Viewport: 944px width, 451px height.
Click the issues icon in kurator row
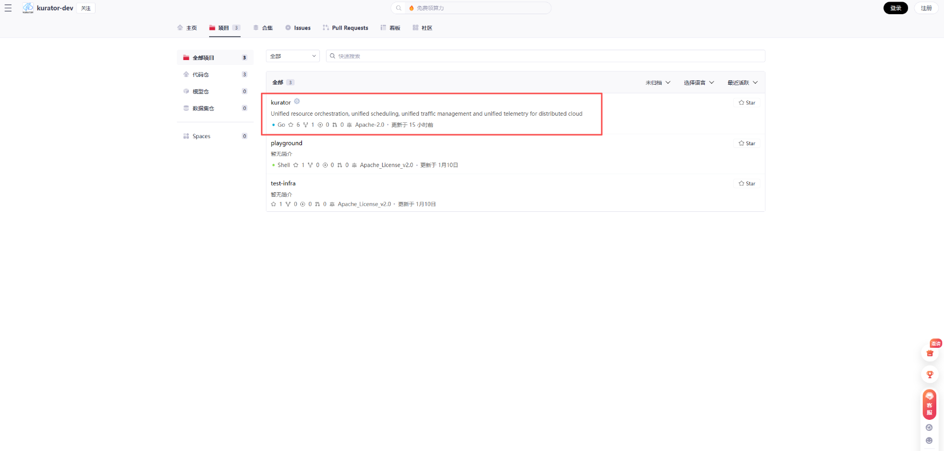click(x=320, y=125)
